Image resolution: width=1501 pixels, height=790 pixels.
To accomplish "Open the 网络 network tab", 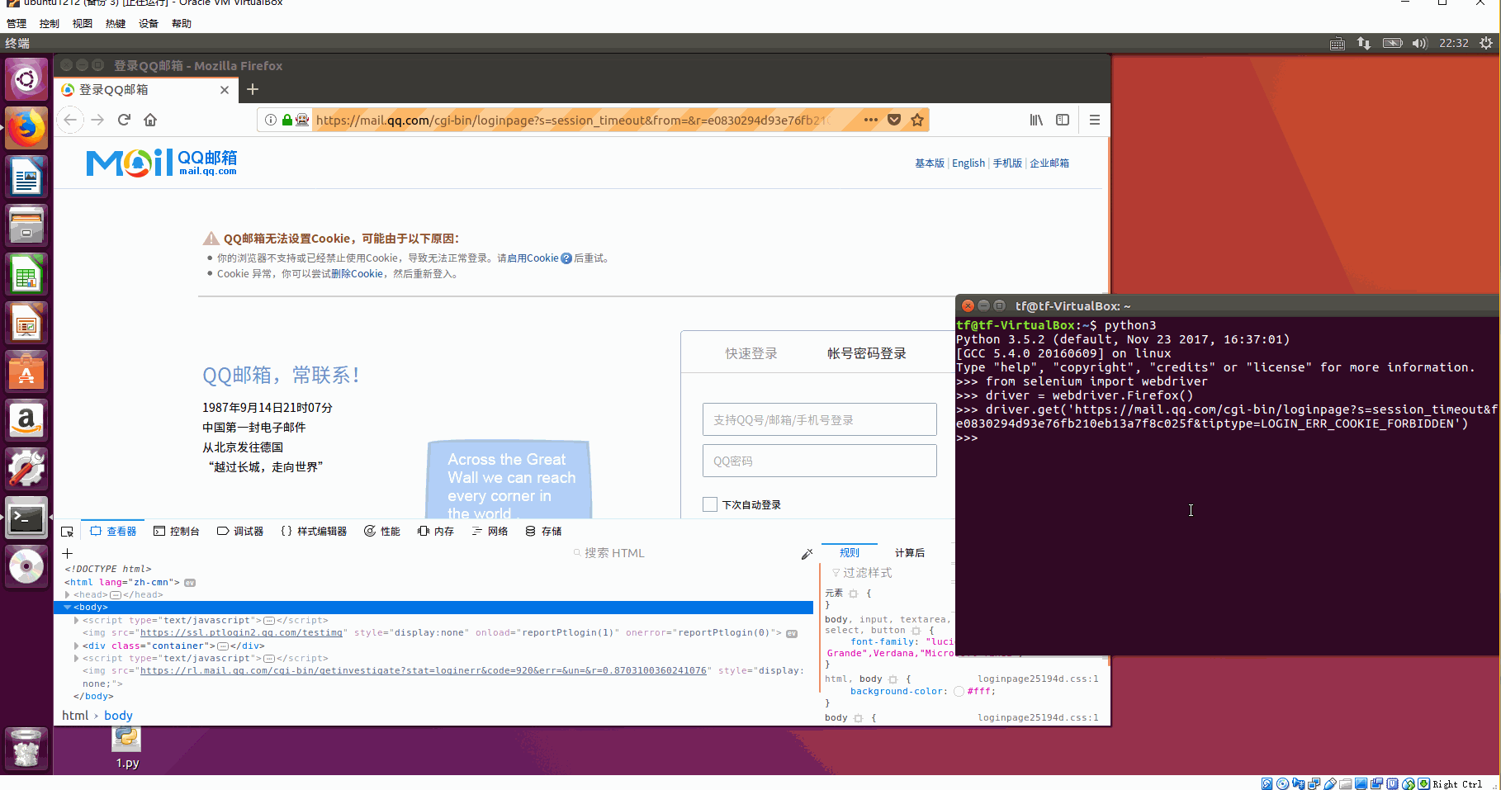I will 490,532.
